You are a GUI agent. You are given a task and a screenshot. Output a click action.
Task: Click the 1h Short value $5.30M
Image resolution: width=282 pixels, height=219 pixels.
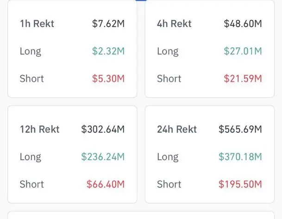tap(108, 78)
